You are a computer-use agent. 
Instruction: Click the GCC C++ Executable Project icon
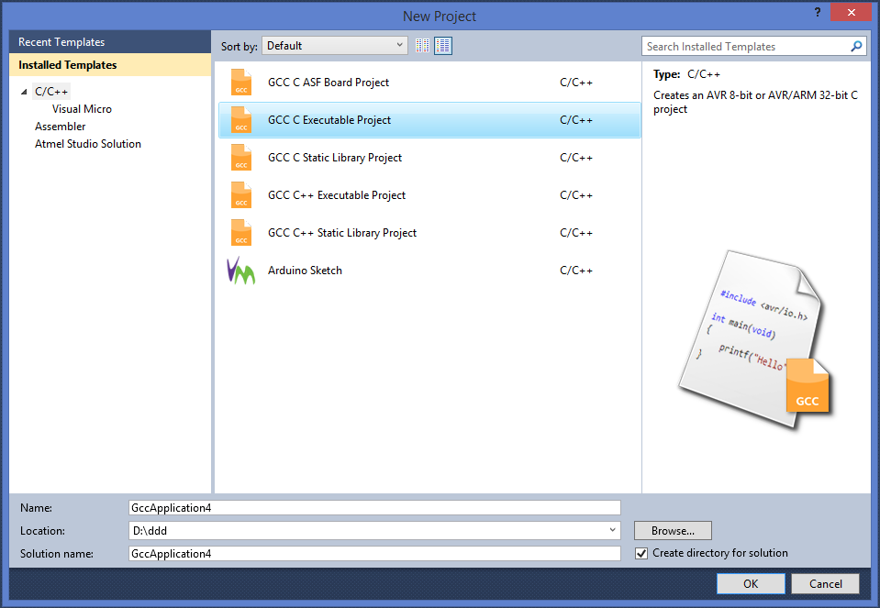click(241, 195)
